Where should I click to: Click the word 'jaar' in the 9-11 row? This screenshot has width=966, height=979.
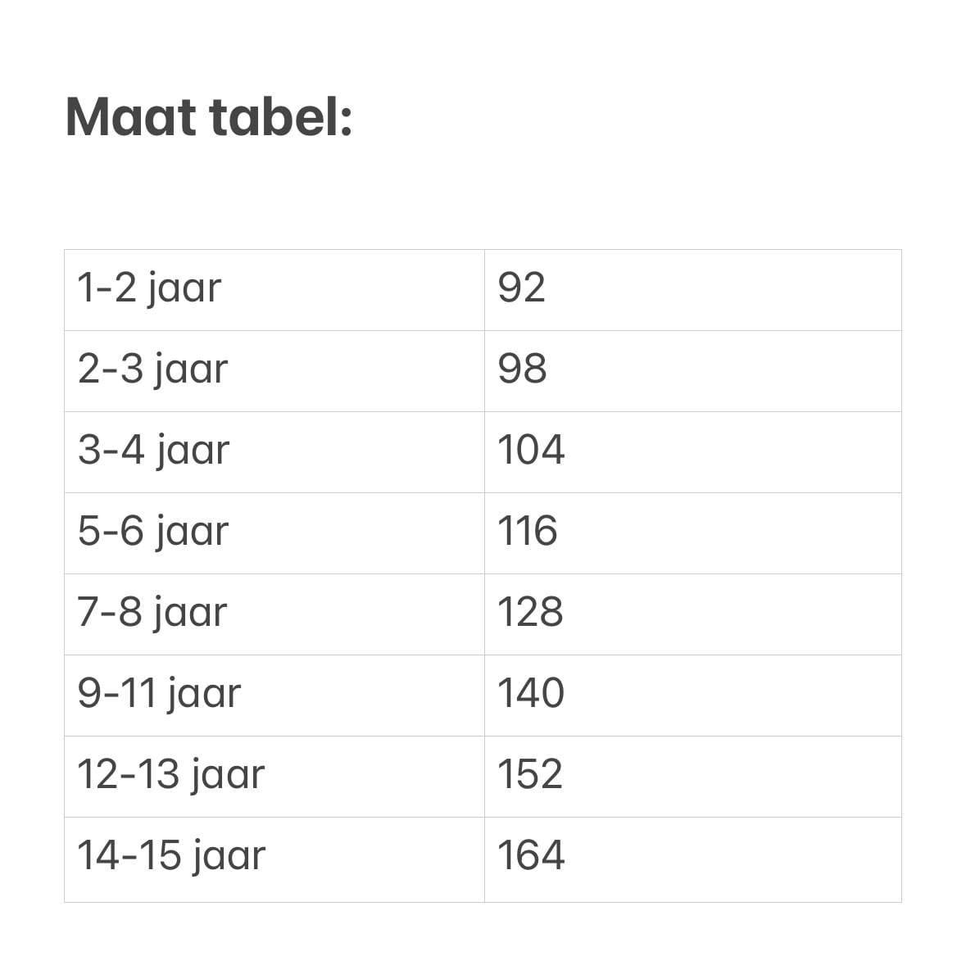point(204,695)
